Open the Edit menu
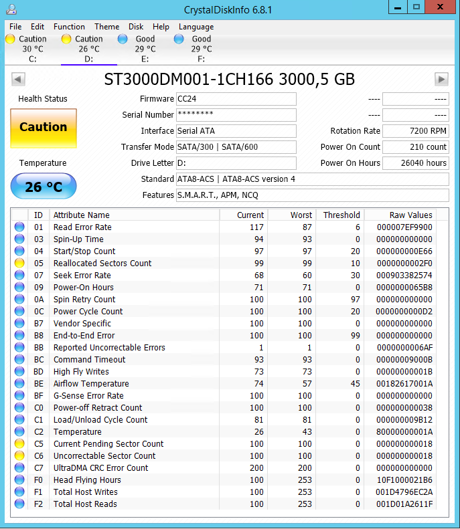Screen dimensions: 460x529 click(37, 27)
